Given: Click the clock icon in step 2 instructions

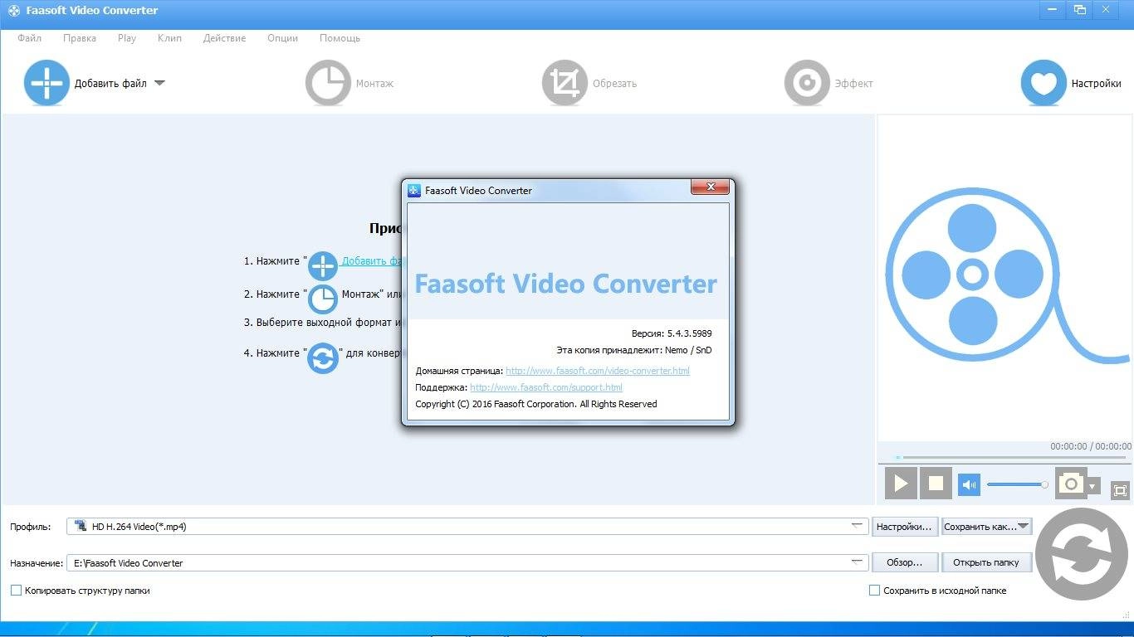Looking at the screenshot, I should 323,299.
